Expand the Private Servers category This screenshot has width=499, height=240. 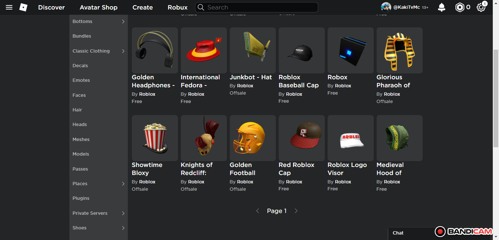click(x=123, y=213)
